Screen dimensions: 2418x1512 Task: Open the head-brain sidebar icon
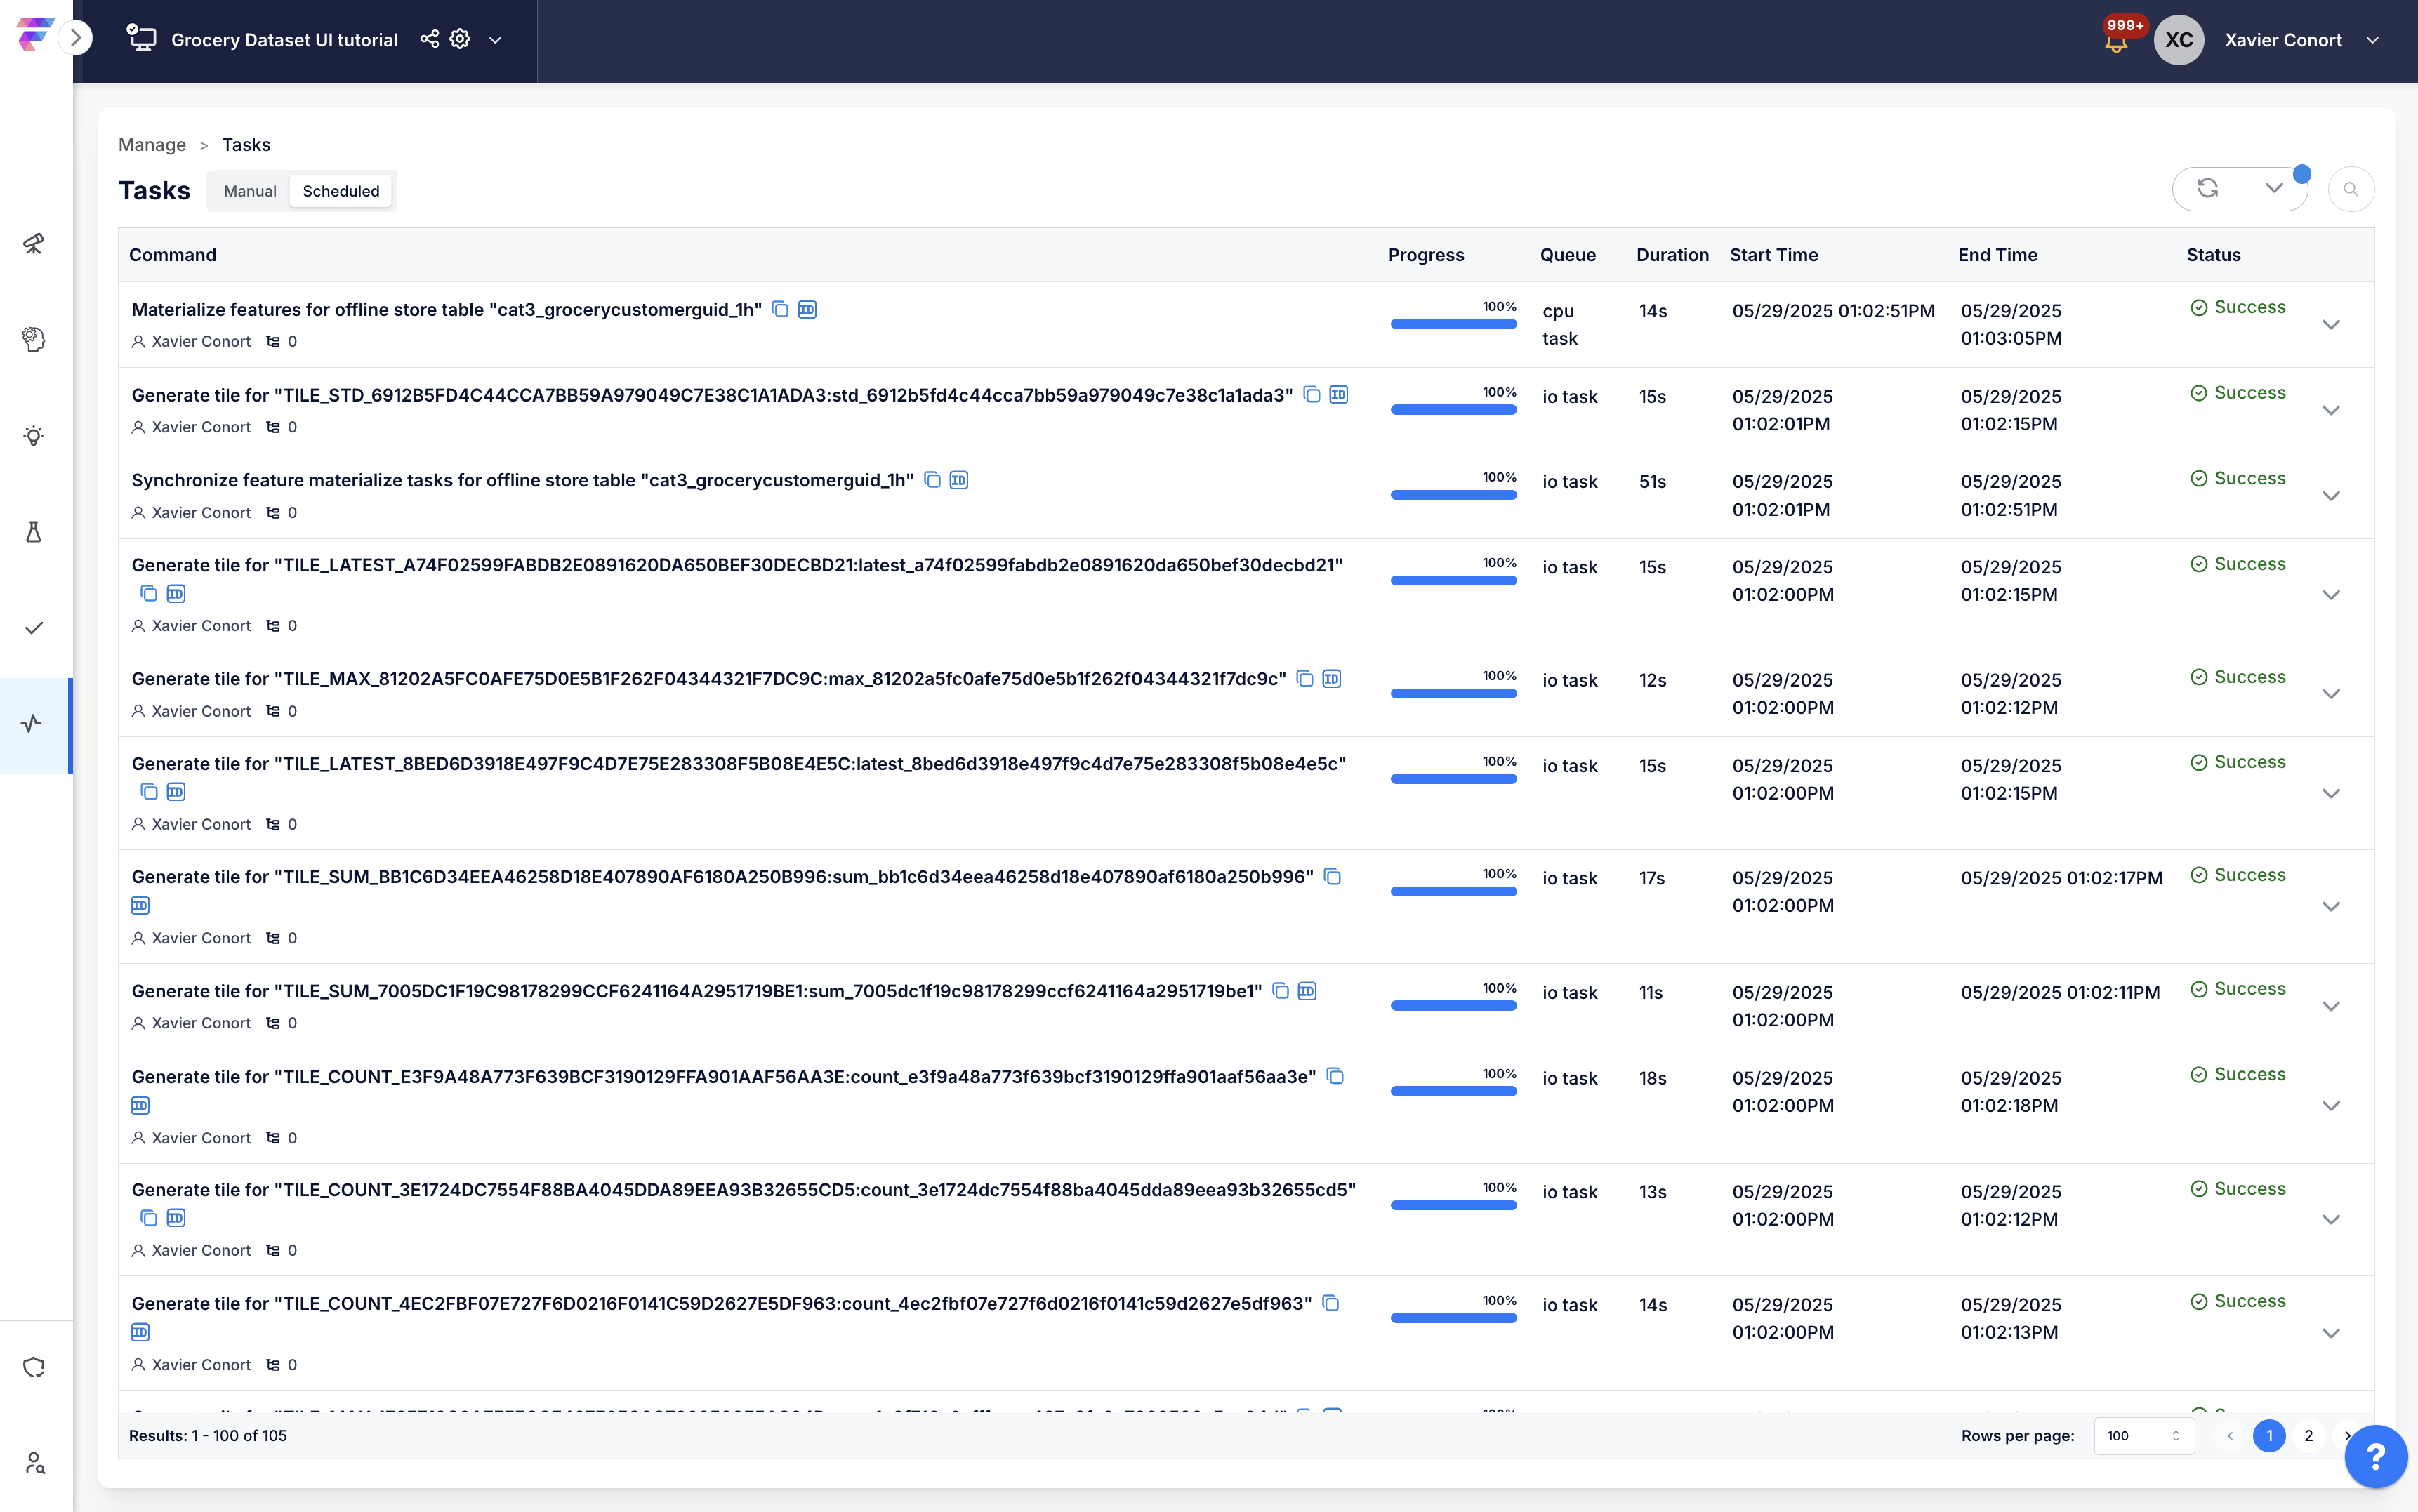click(x=34, y=339)
